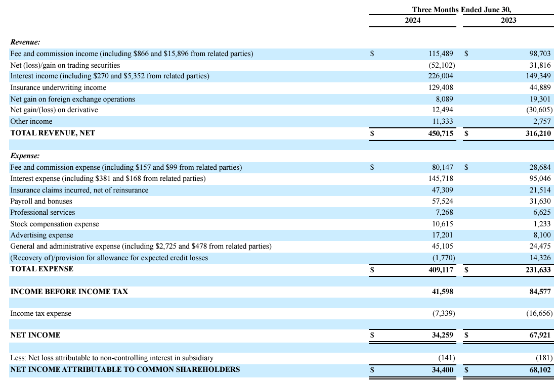Click the Interest income row label

(x=91, y=76)
